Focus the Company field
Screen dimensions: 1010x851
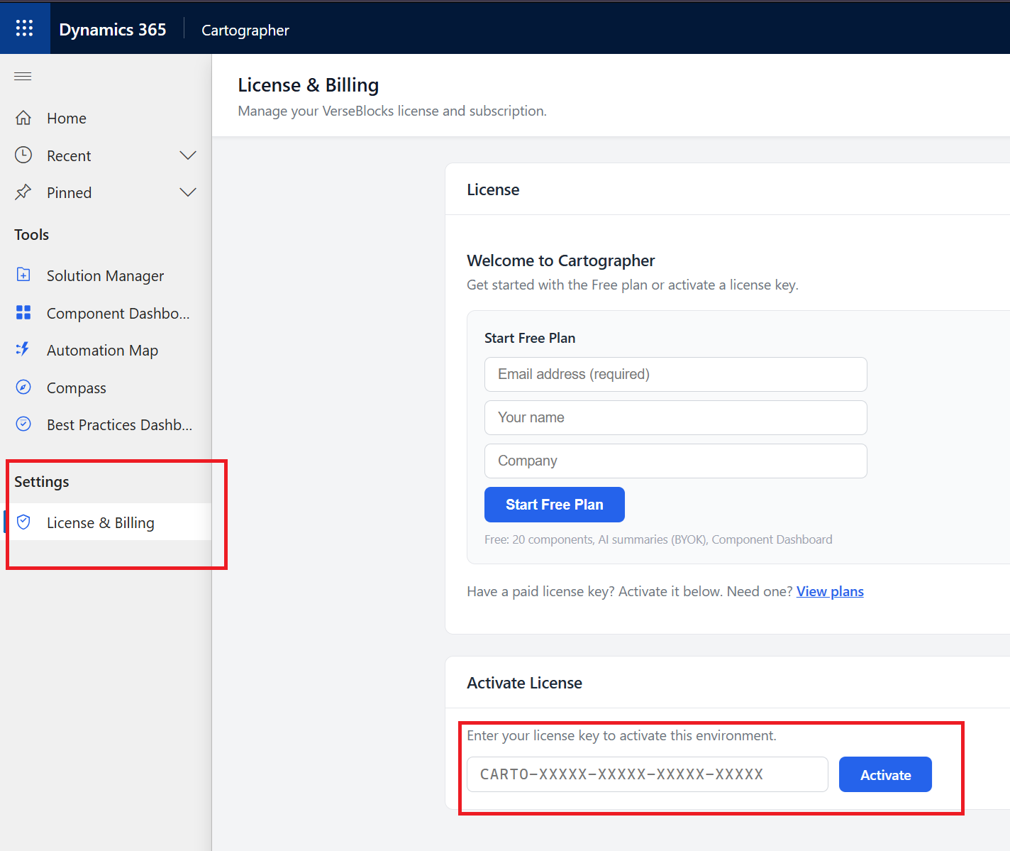click(676, 461)
